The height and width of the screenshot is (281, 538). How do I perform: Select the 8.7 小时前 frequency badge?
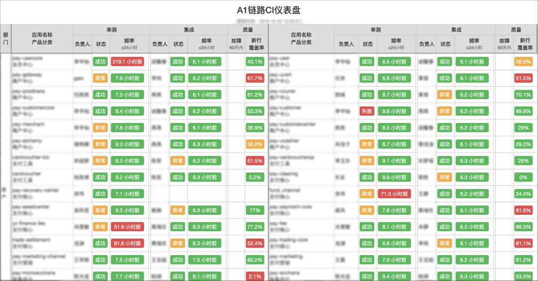(394, 95)
